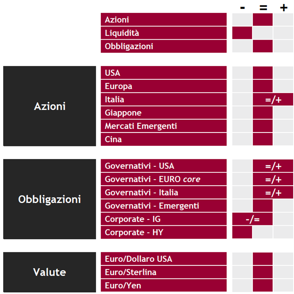Screen dimensions: 294x294
Task: Click the =/+ cell for Governativi - EURO core
Action: pos(273,179)
